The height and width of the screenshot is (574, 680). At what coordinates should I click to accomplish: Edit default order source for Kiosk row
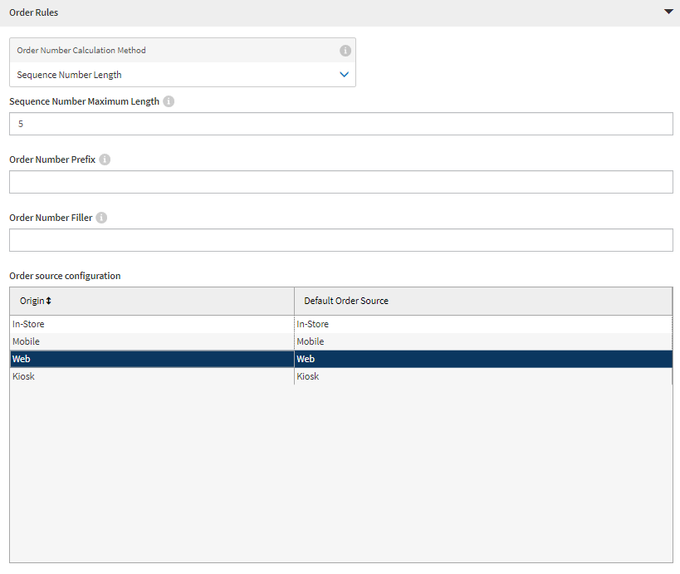coord(483,376)
